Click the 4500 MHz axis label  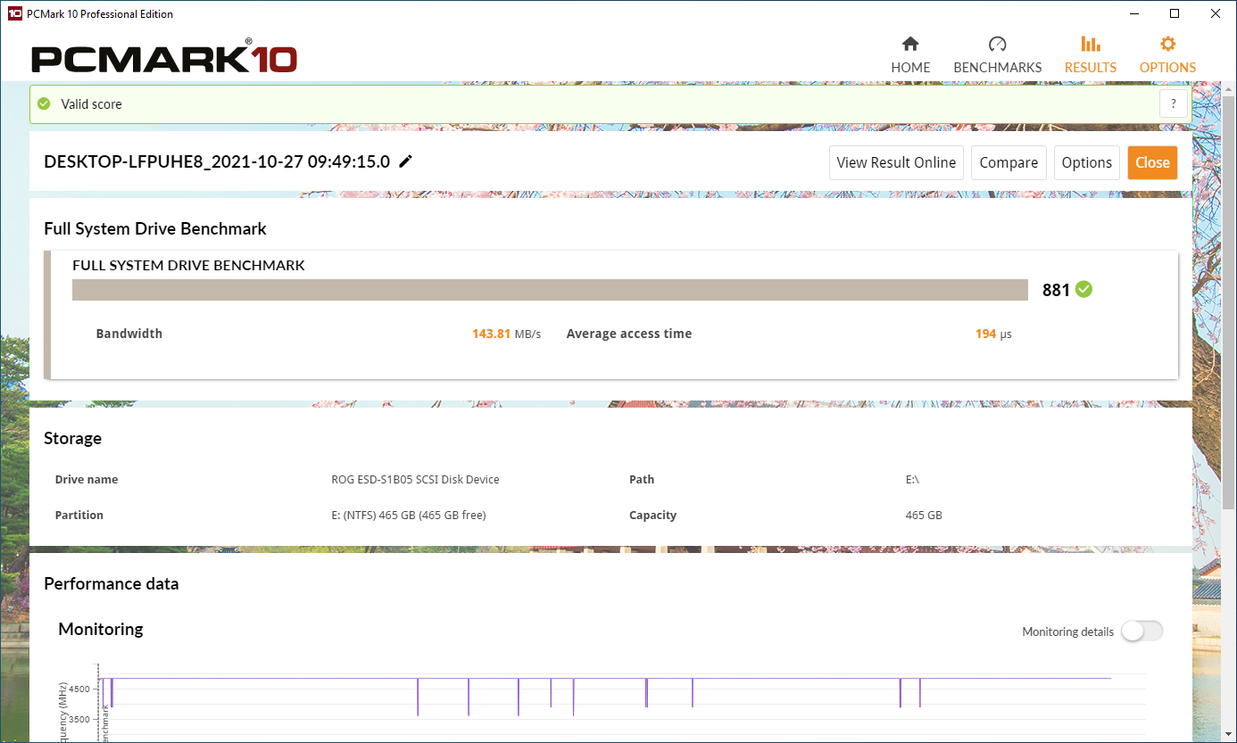[x=79, y=689]
